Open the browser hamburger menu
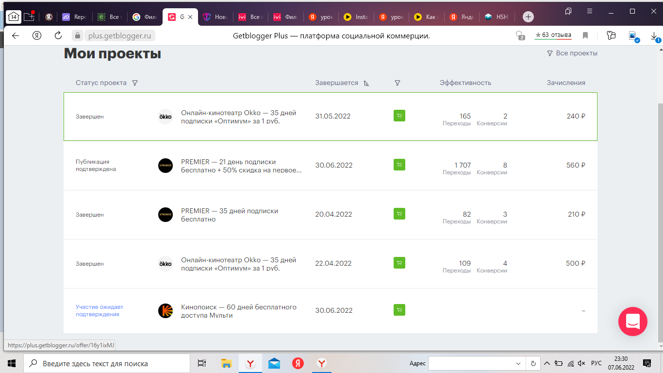The height and width of the screenshot is (373, 663). click(x=590, y=11)
